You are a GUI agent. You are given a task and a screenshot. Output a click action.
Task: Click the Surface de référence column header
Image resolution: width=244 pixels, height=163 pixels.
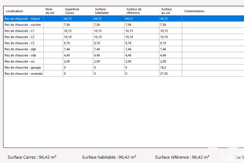(x=142, y=11)
